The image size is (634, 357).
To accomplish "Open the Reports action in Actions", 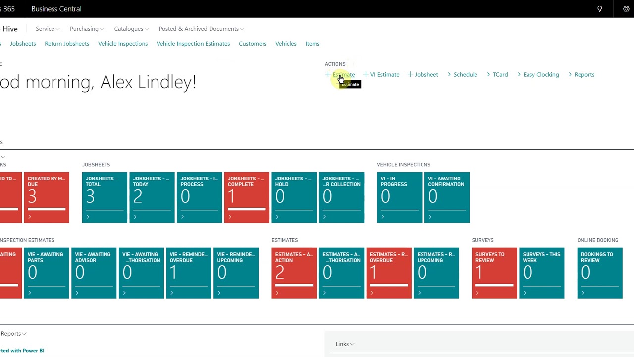I will [x=581, y=74].
